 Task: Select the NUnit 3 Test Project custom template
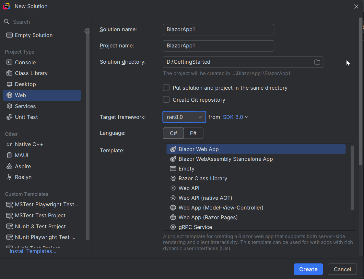pyautogui.click(x=40, y=227)
